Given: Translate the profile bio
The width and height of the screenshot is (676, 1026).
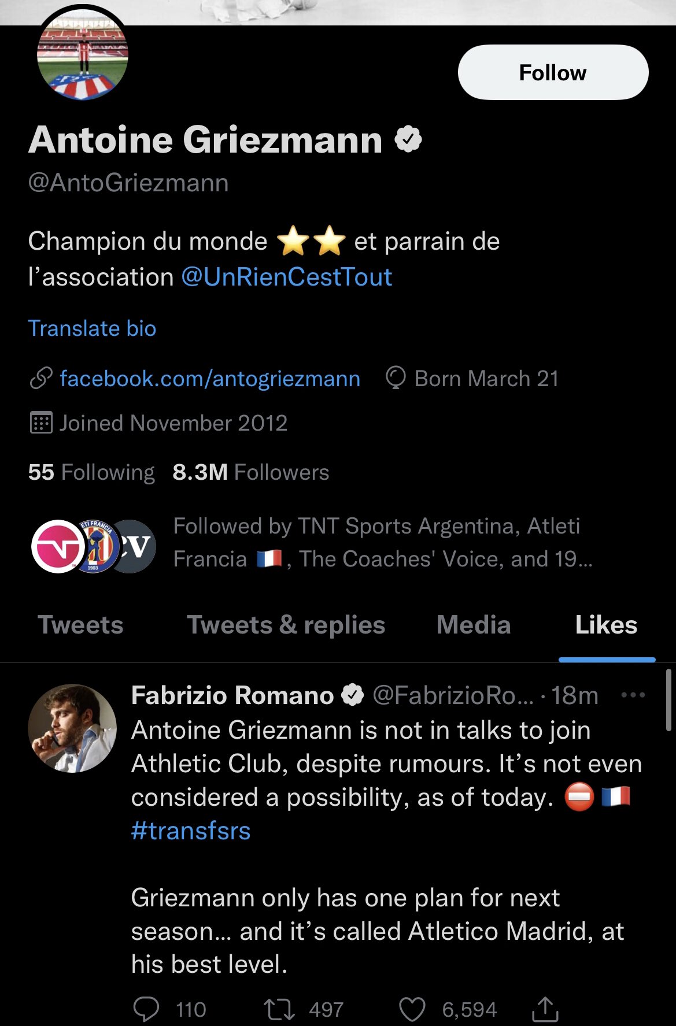Looking at the screenshot, I should point(92,328).
